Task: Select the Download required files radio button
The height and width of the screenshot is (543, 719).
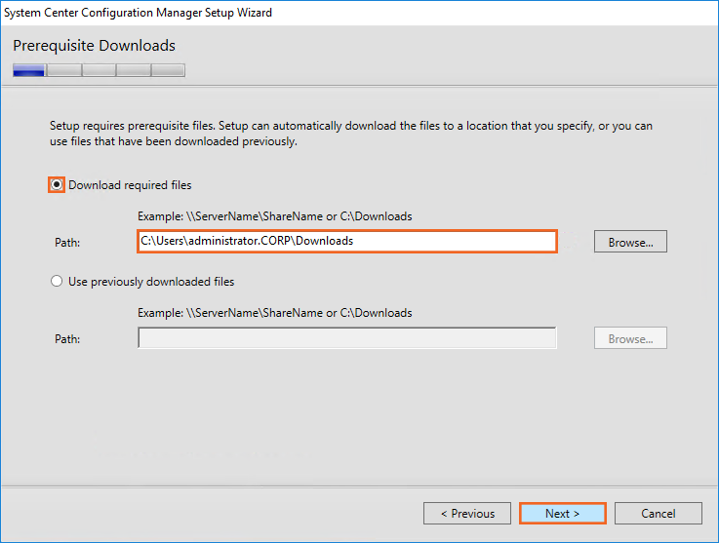Action: (x=57, y=185)
